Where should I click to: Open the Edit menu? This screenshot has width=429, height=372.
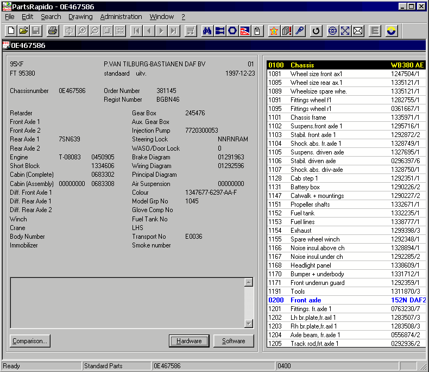pos(27,17)
